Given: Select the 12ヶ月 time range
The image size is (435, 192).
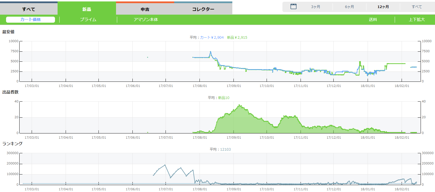Looking at the screenshot, I should pyautogui.click(x=383, y=7).
